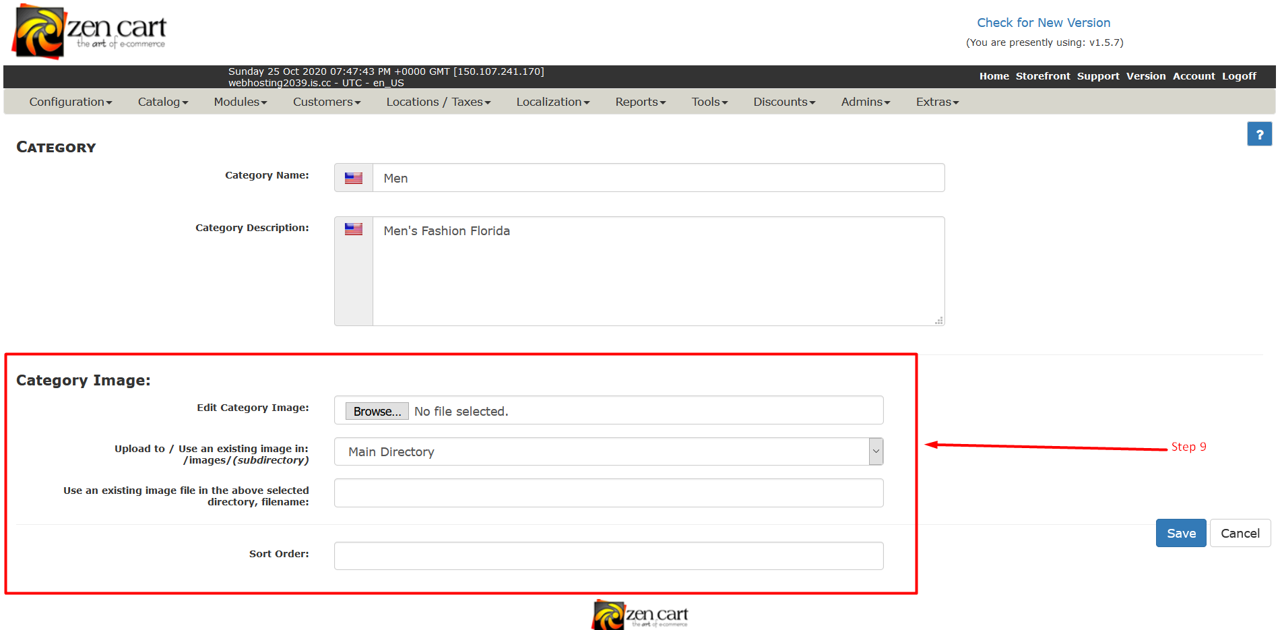
Task: Click the Support link
Action: point(1098,76)
